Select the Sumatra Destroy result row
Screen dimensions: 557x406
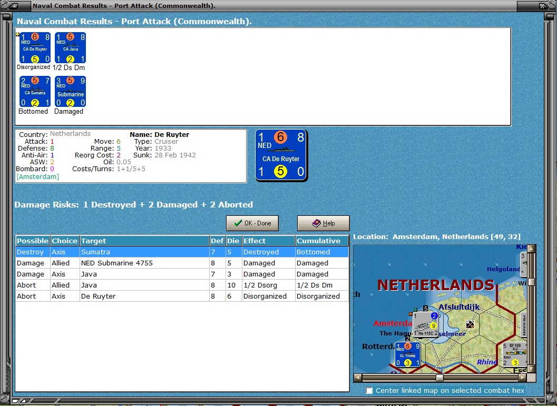click(182, 252)
